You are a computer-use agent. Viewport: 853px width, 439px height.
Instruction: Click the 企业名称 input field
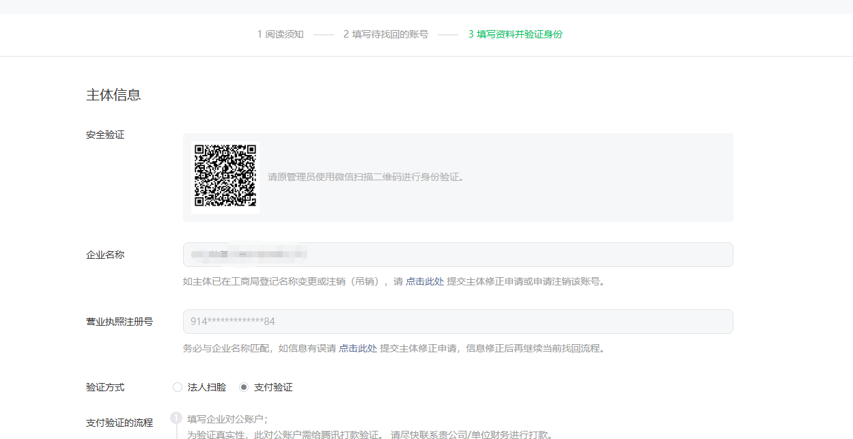click(458, 255)
